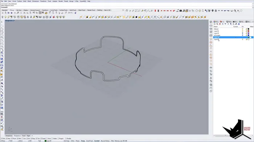Toggle the Mid object snap
The image size is (254, 142).
(x=19, y=138)
